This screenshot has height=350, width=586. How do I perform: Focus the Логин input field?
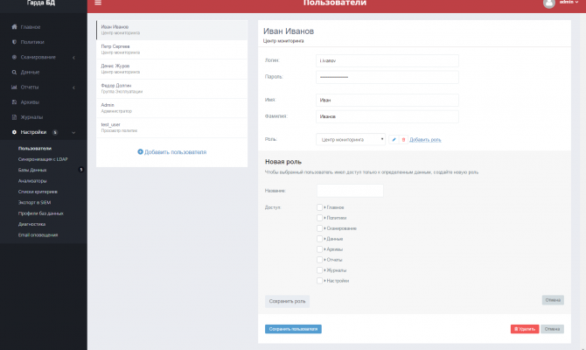click(387, 60)
